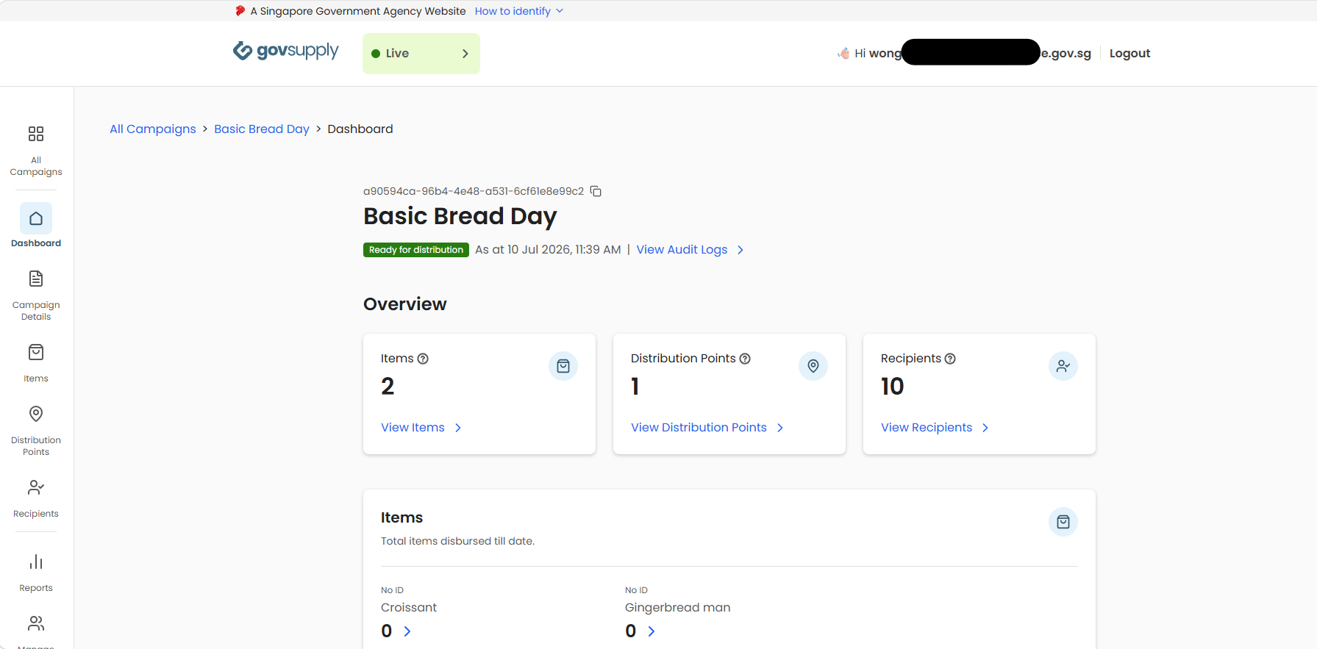1317x649 pixels.
Task: Click the person icon on Recipients card
Action: tap(1063, 366)
